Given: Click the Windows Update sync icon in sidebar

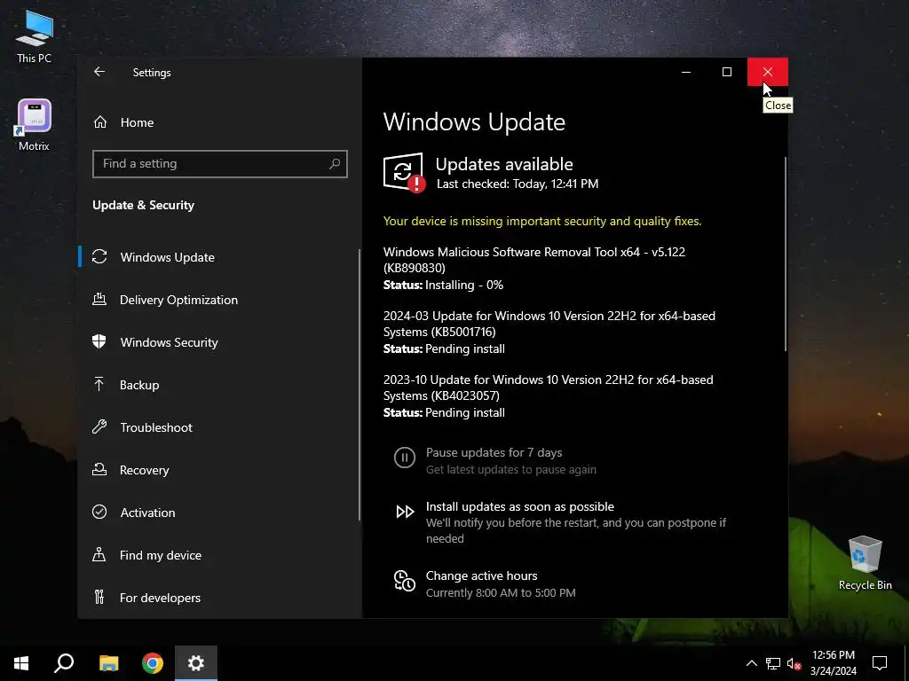Looking at the screenshot, I should tap(99, 256).
